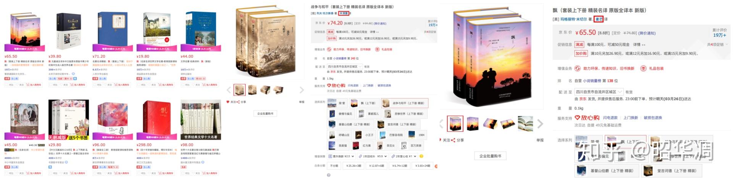The width and height of the screenshot is (733, 181).
Task: Click 助力环保 recycle icon on 飘 page
Action: [578, 68]
